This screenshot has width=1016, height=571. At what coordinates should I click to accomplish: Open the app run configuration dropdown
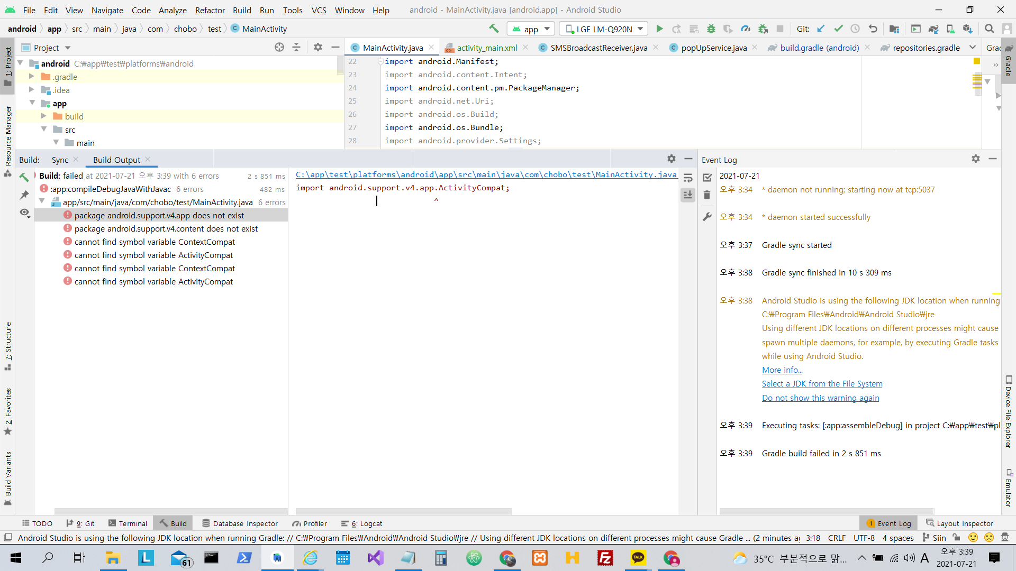pyautogui.click(x=531, y=29)
